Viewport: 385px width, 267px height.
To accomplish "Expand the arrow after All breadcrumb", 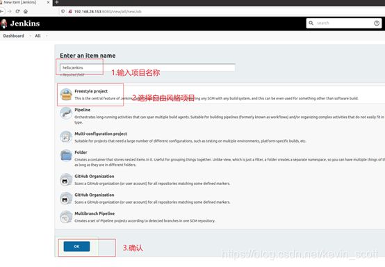I will click(47, 36).
